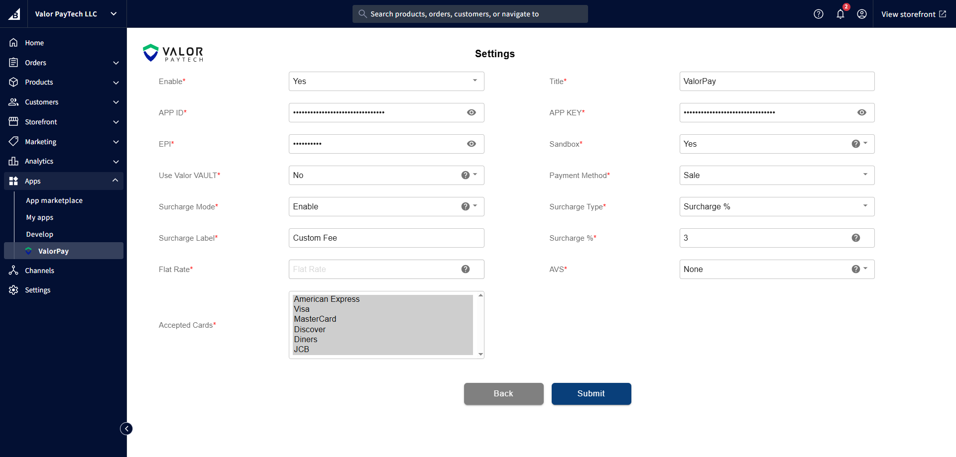
Task: Expand the Customers menu chevron
Action: click(116, 102)
